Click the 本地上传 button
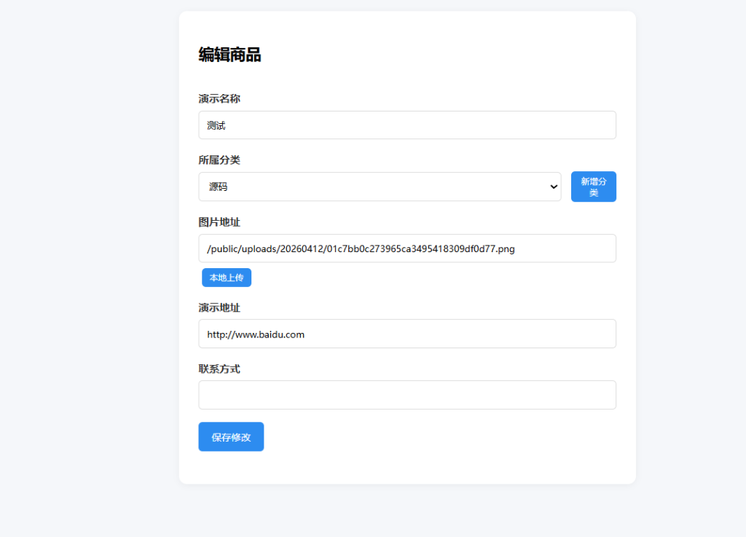The image size is (746, 537). pyautogui.click(x=227, y=278)
